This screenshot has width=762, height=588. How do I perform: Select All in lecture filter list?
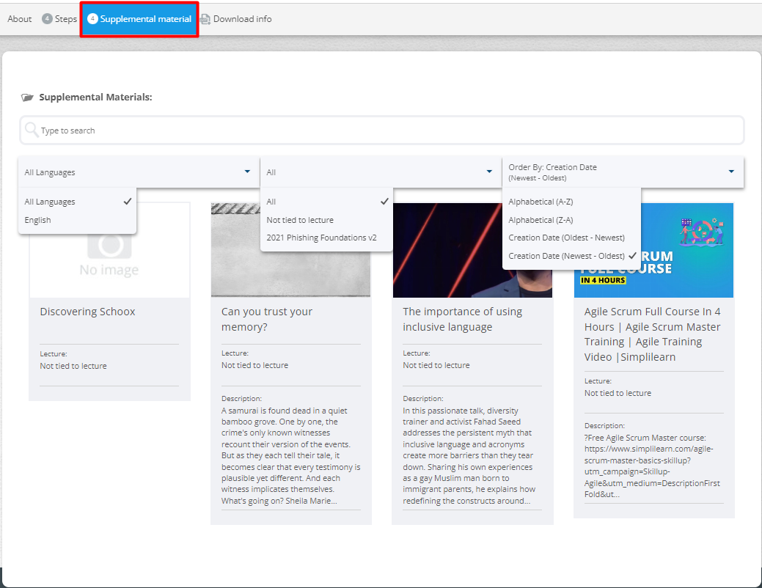[x=326, y=202]
